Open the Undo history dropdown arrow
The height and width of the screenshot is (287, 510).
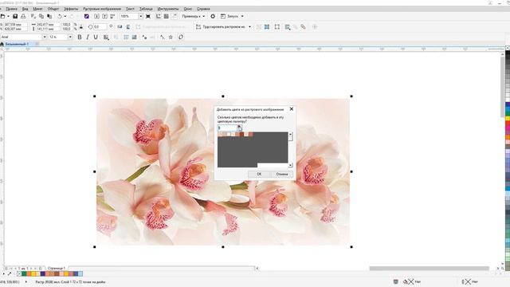coord(65,16)
